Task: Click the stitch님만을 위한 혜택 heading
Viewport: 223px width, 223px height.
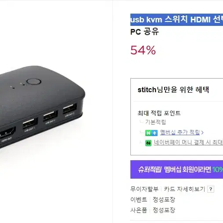Action: pos(173,90)
